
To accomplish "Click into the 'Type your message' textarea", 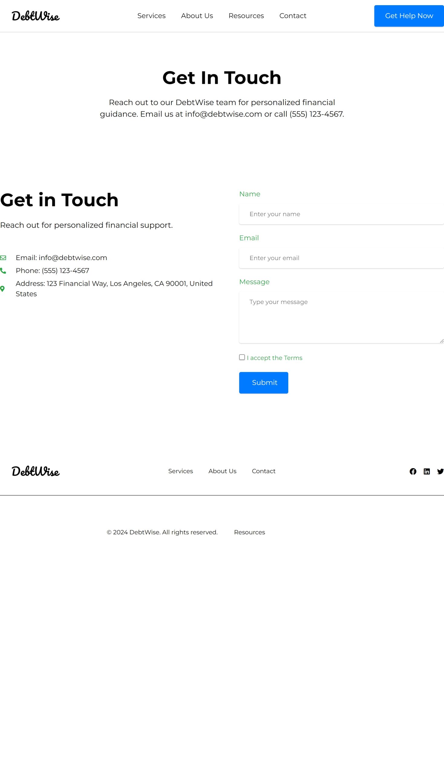I will coord(341,318).
